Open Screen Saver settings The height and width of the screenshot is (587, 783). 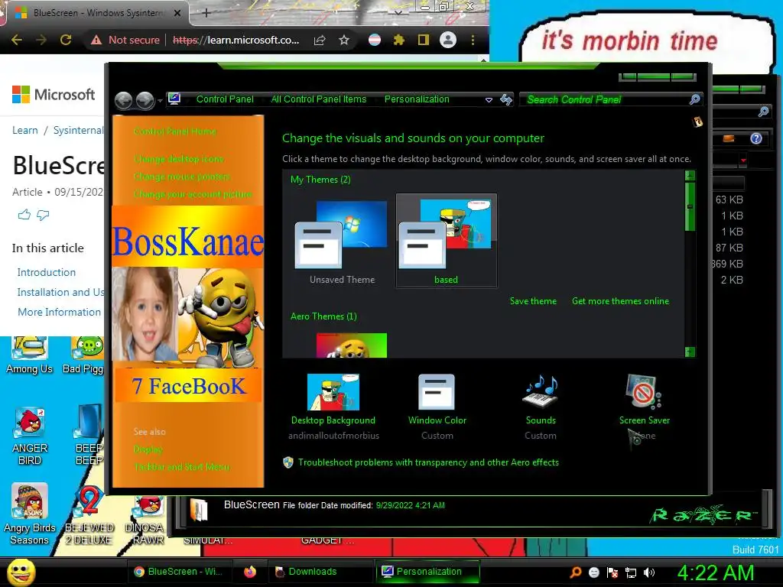tap(644, 405)
